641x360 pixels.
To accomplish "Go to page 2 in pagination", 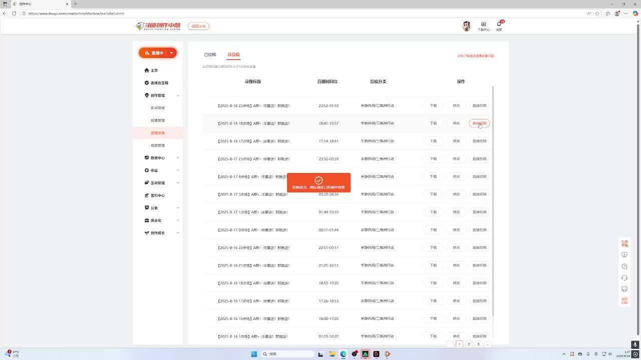I will (469, 344).
